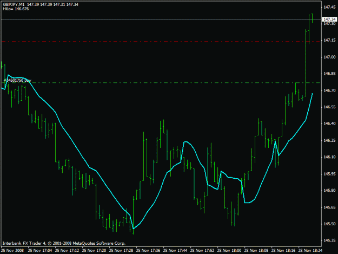Click the 25 Nov 18:00 time label

point(229,251)
